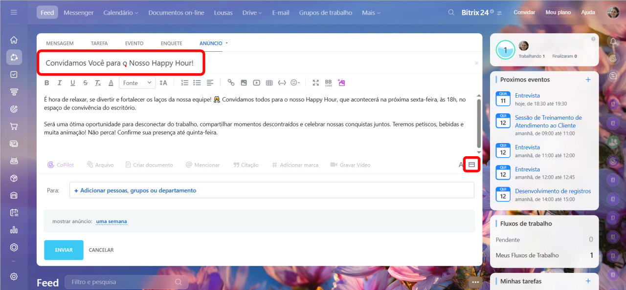Insert a bulleted list
Image resolution: width=626 pixels, height=290 pixels.
pyautogui.click(x=197, y=83)
